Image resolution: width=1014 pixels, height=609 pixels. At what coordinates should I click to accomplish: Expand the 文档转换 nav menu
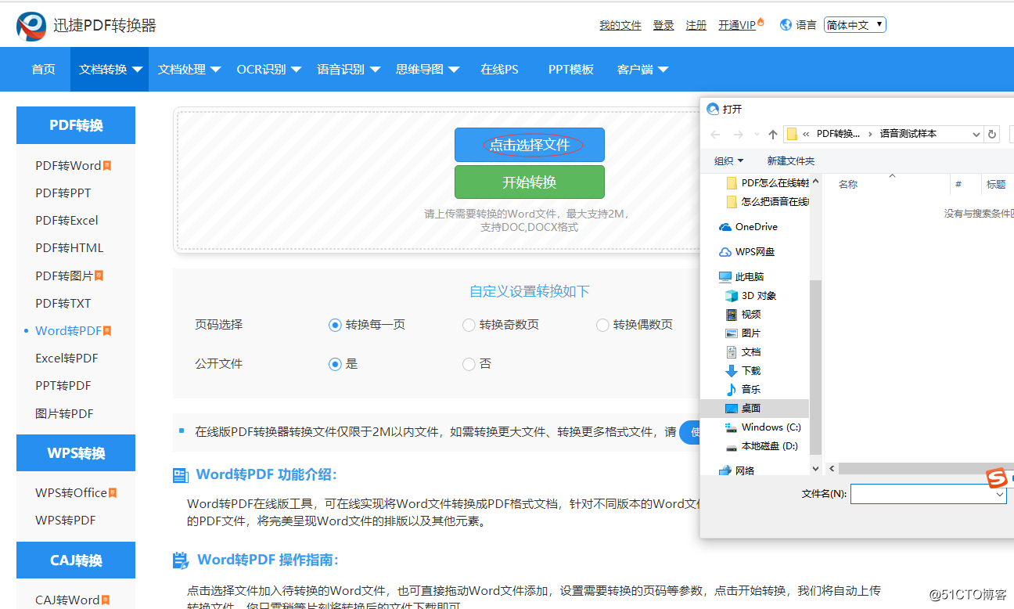point(111,69)
